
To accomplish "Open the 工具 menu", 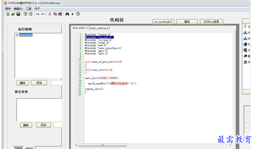I will pyautogui.click(x=29, y=8).
